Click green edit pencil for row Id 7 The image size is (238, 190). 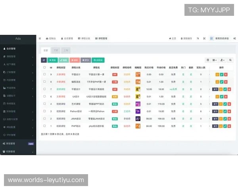click(x=225, y=89)
